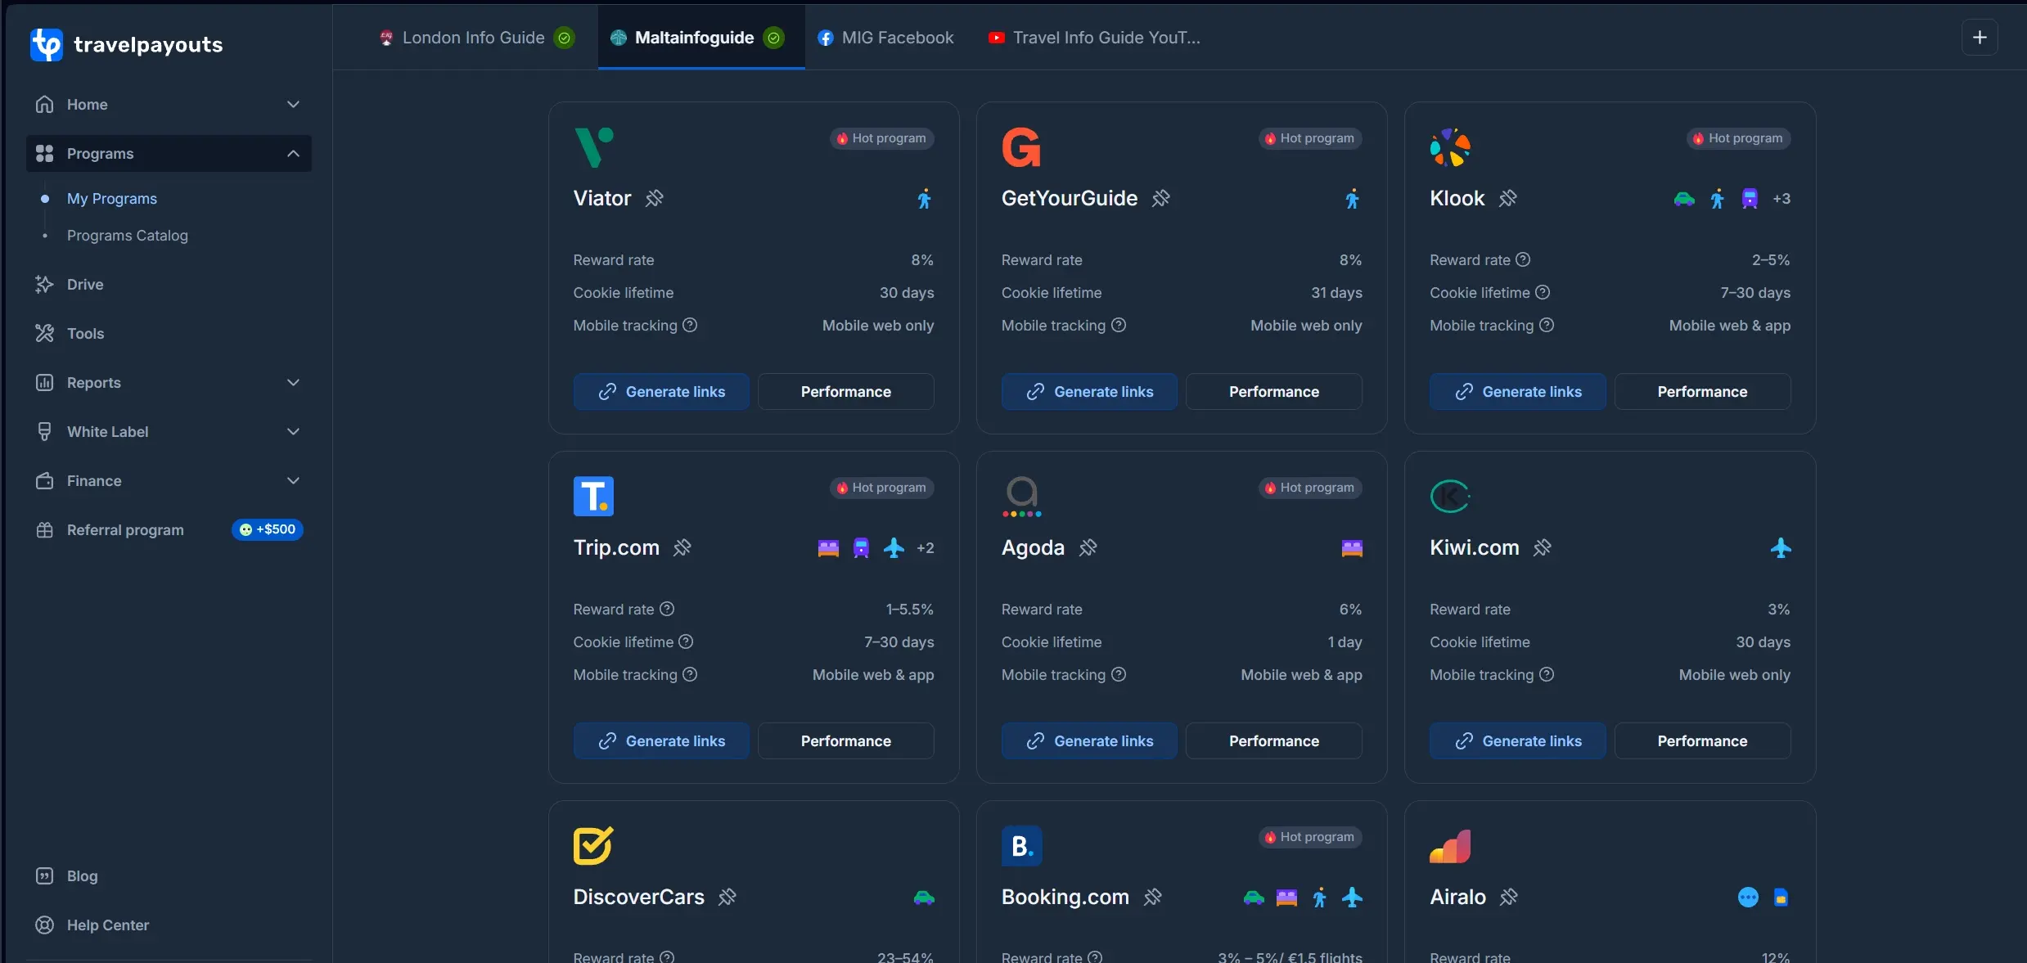Image resolution: width=2027 pixels, height=963 pixels.
Task: Generate links for Klook
Action: point(1518,392)
